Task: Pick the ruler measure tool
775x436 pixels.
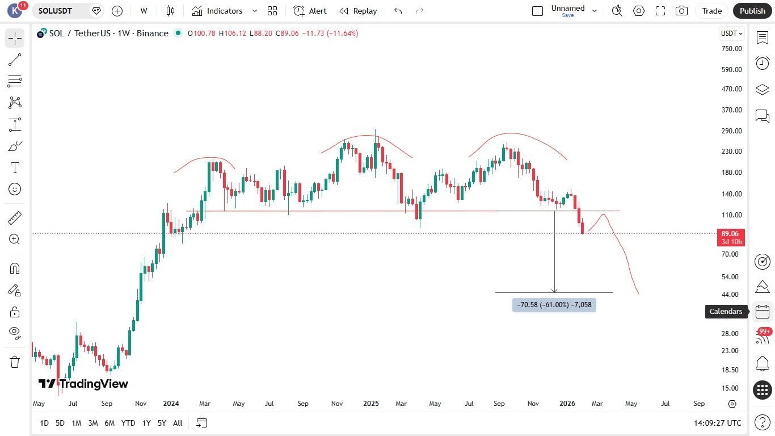Action: [x=15, y=217]
